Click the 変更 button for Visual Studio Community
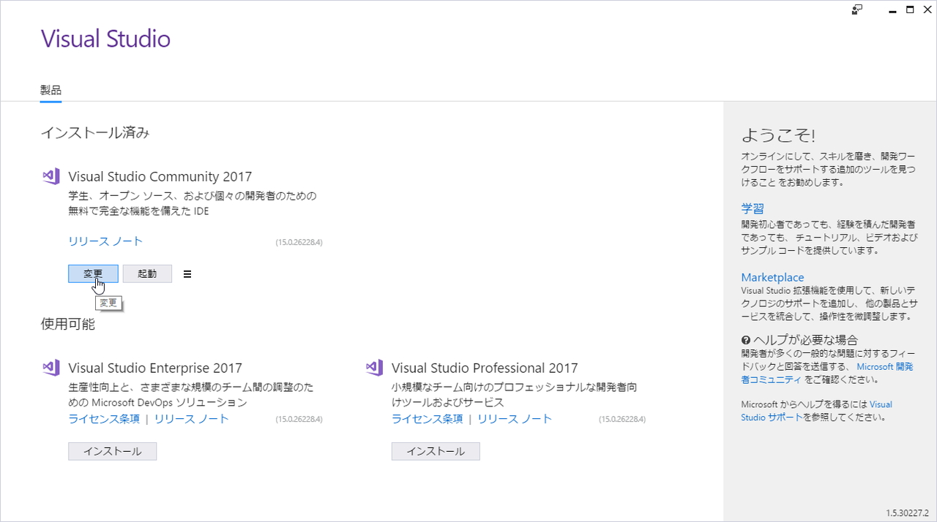Screen dimensions: 937x522 click(93, 273)
